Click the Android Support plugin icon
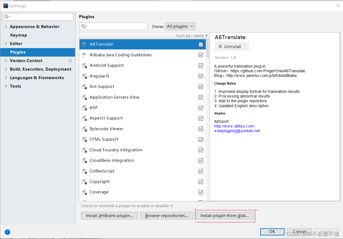Image resolution: width=343 pixels, height=239 pixels. (85, 66)
